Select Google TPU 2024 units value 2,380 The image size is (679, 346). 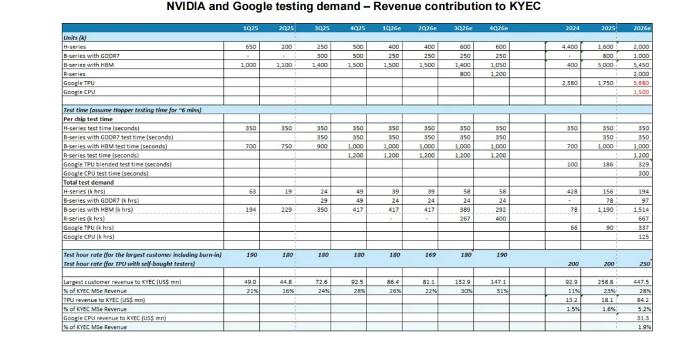coord(570,83)
